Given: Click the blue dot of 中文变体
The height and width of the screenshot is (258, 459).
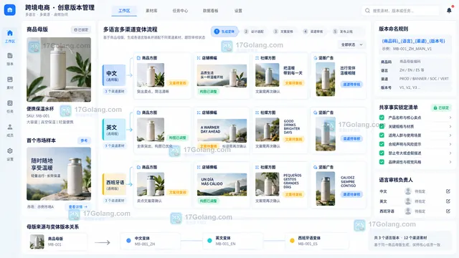Looking at the screenshot, I should pyautogui.click(x=128, y=241).
